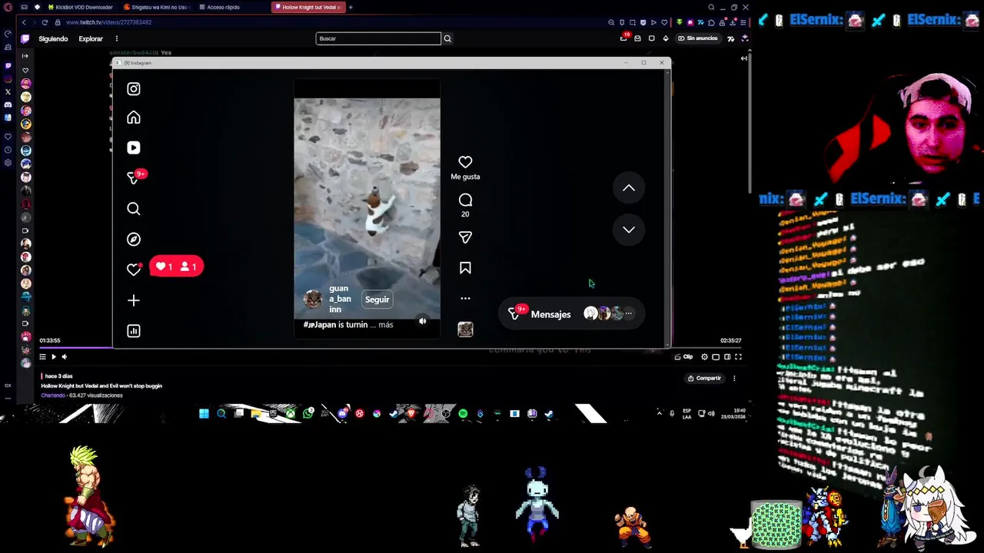Click the Compartir share button
The width and height of the screenshot is (984, 553).
(x=704, y=378)
